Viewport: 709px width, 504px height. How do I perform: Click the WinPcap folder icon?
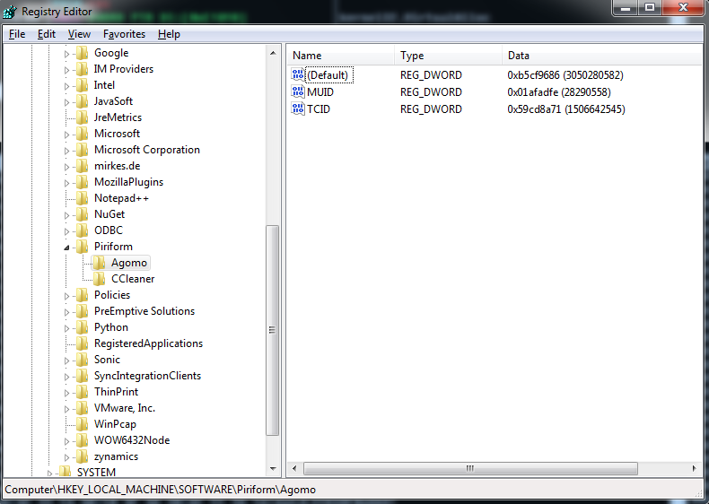[83, 424]
